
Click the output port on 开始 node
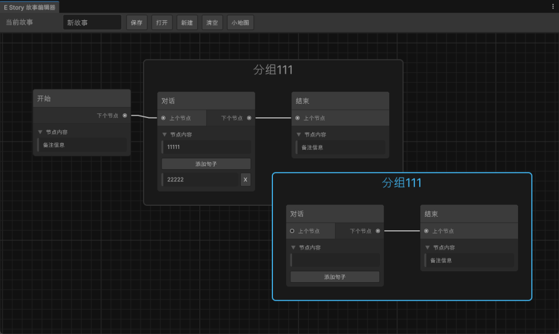125,116
